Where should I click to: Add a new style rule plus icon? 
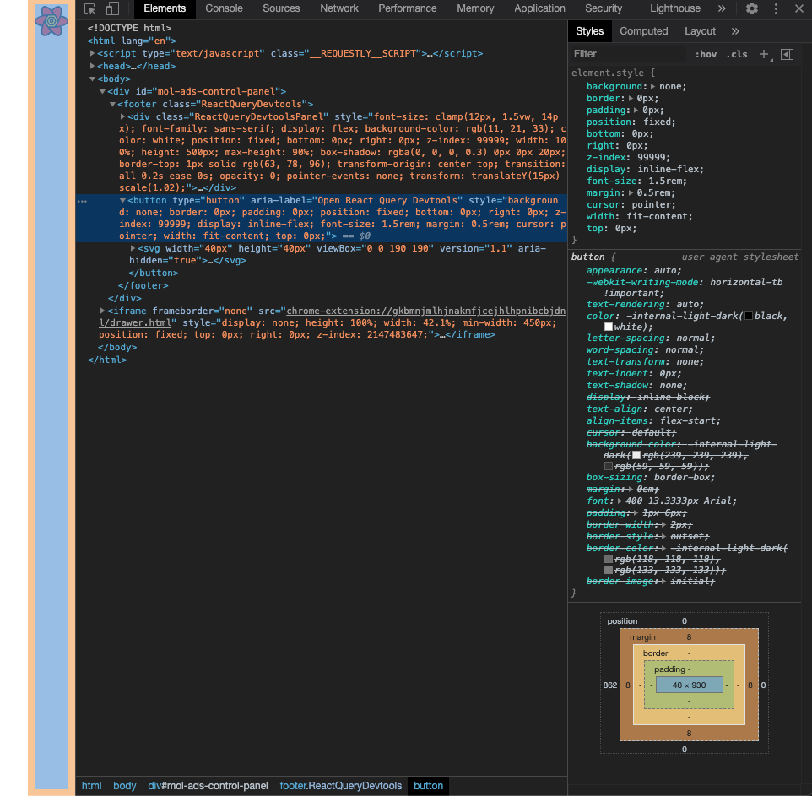764,54
